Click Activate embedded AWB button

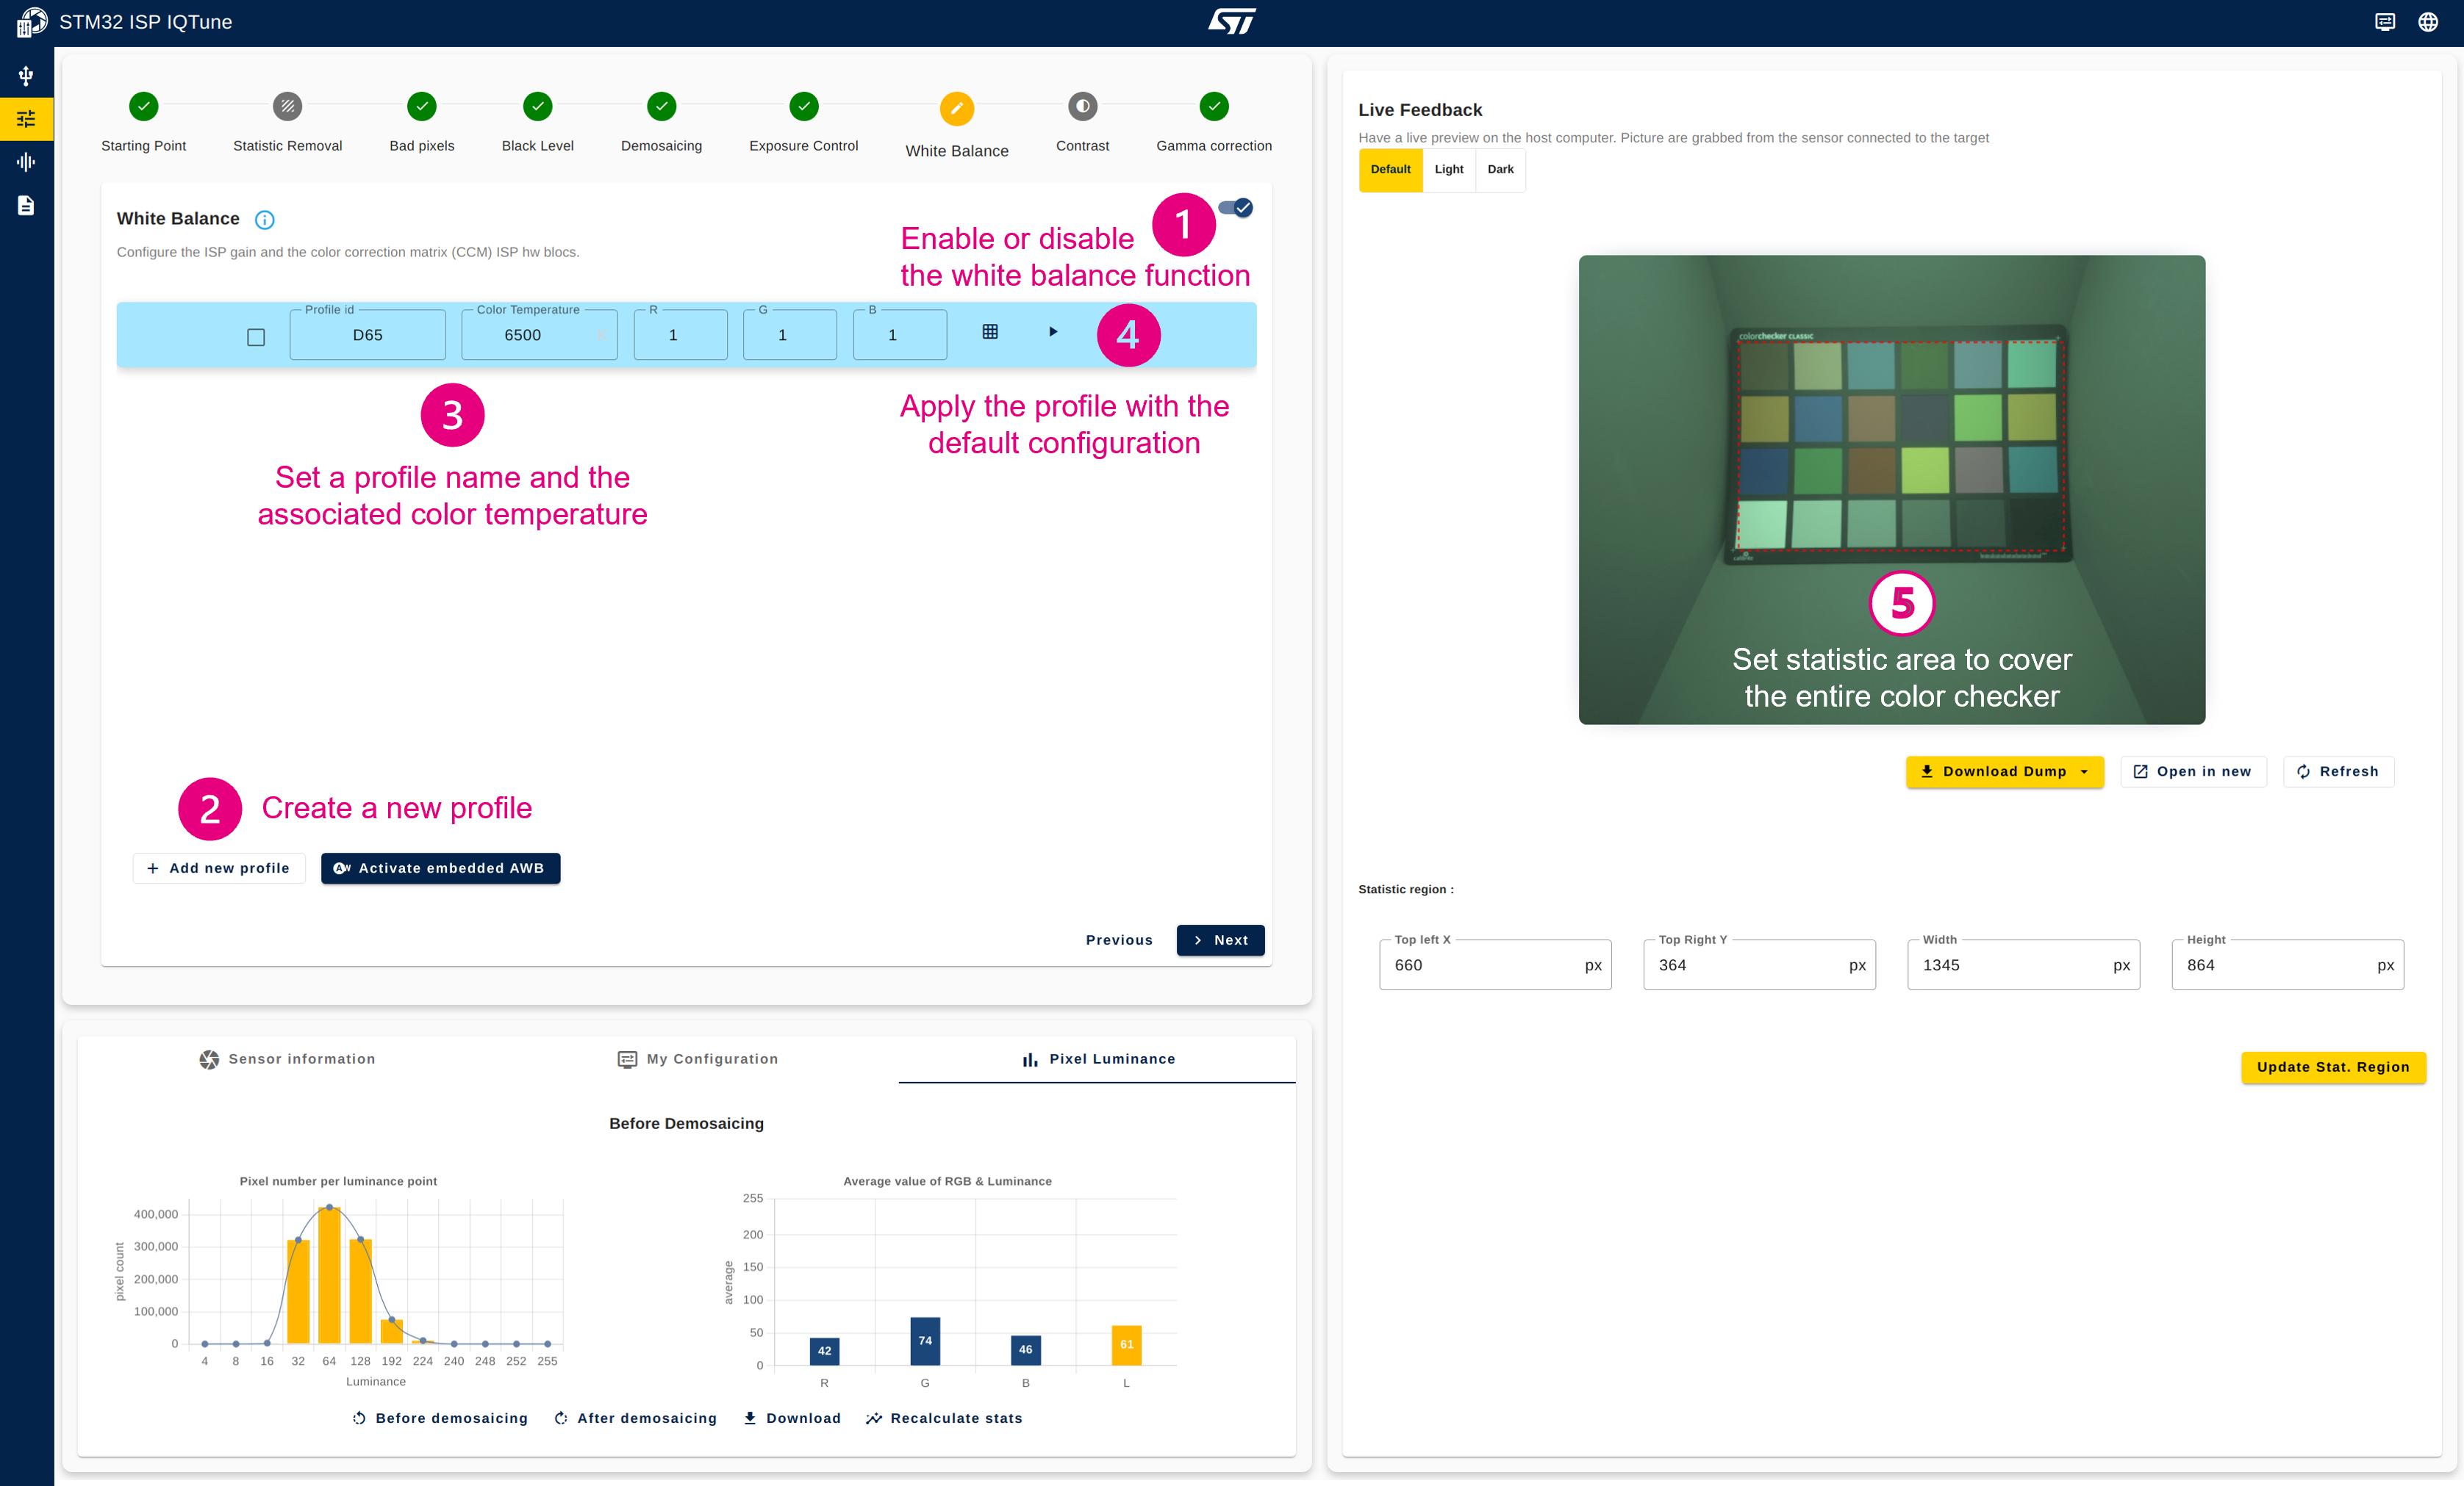pyautogui.click(x=440, y=867)
